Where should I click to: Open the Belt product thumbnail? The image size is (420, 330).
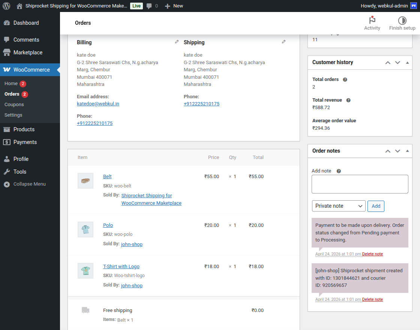(85, 181)
